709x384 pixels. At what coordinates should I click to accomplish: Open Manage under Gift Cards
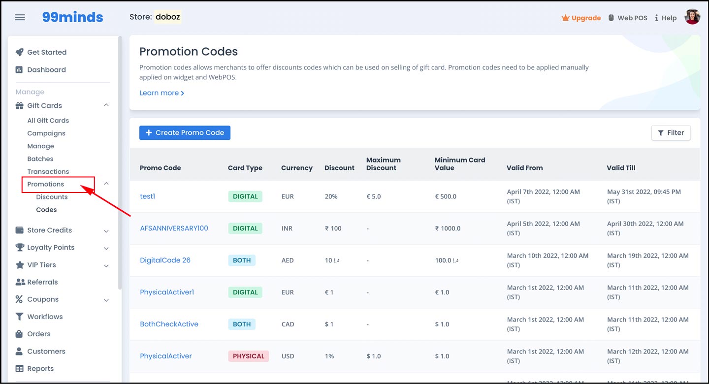pyautogui.click(x=40, y=146)
